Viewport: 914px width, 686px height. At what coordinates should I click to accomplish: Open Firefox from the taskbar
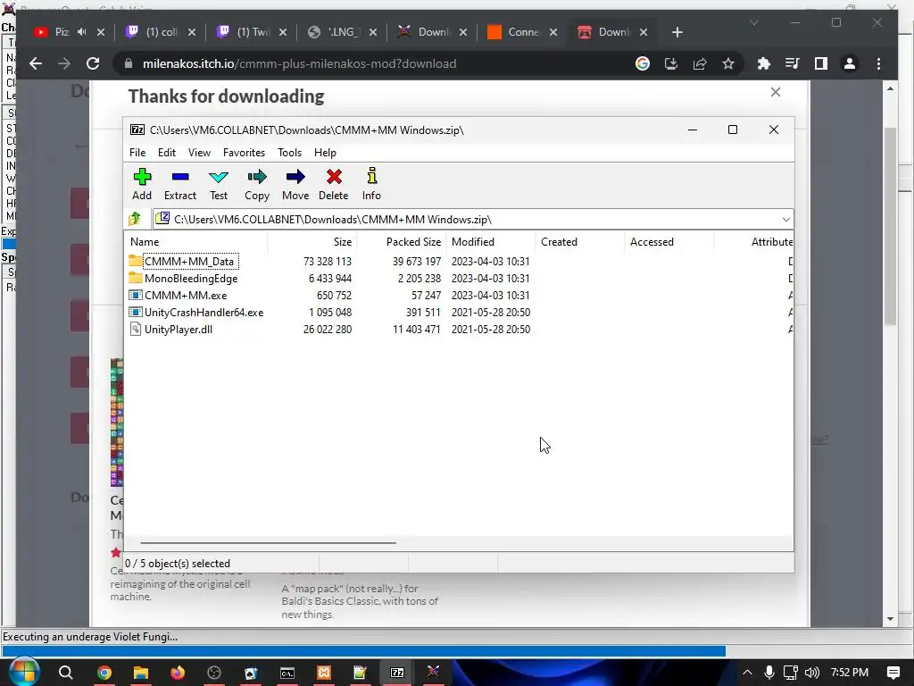(178, 673)
